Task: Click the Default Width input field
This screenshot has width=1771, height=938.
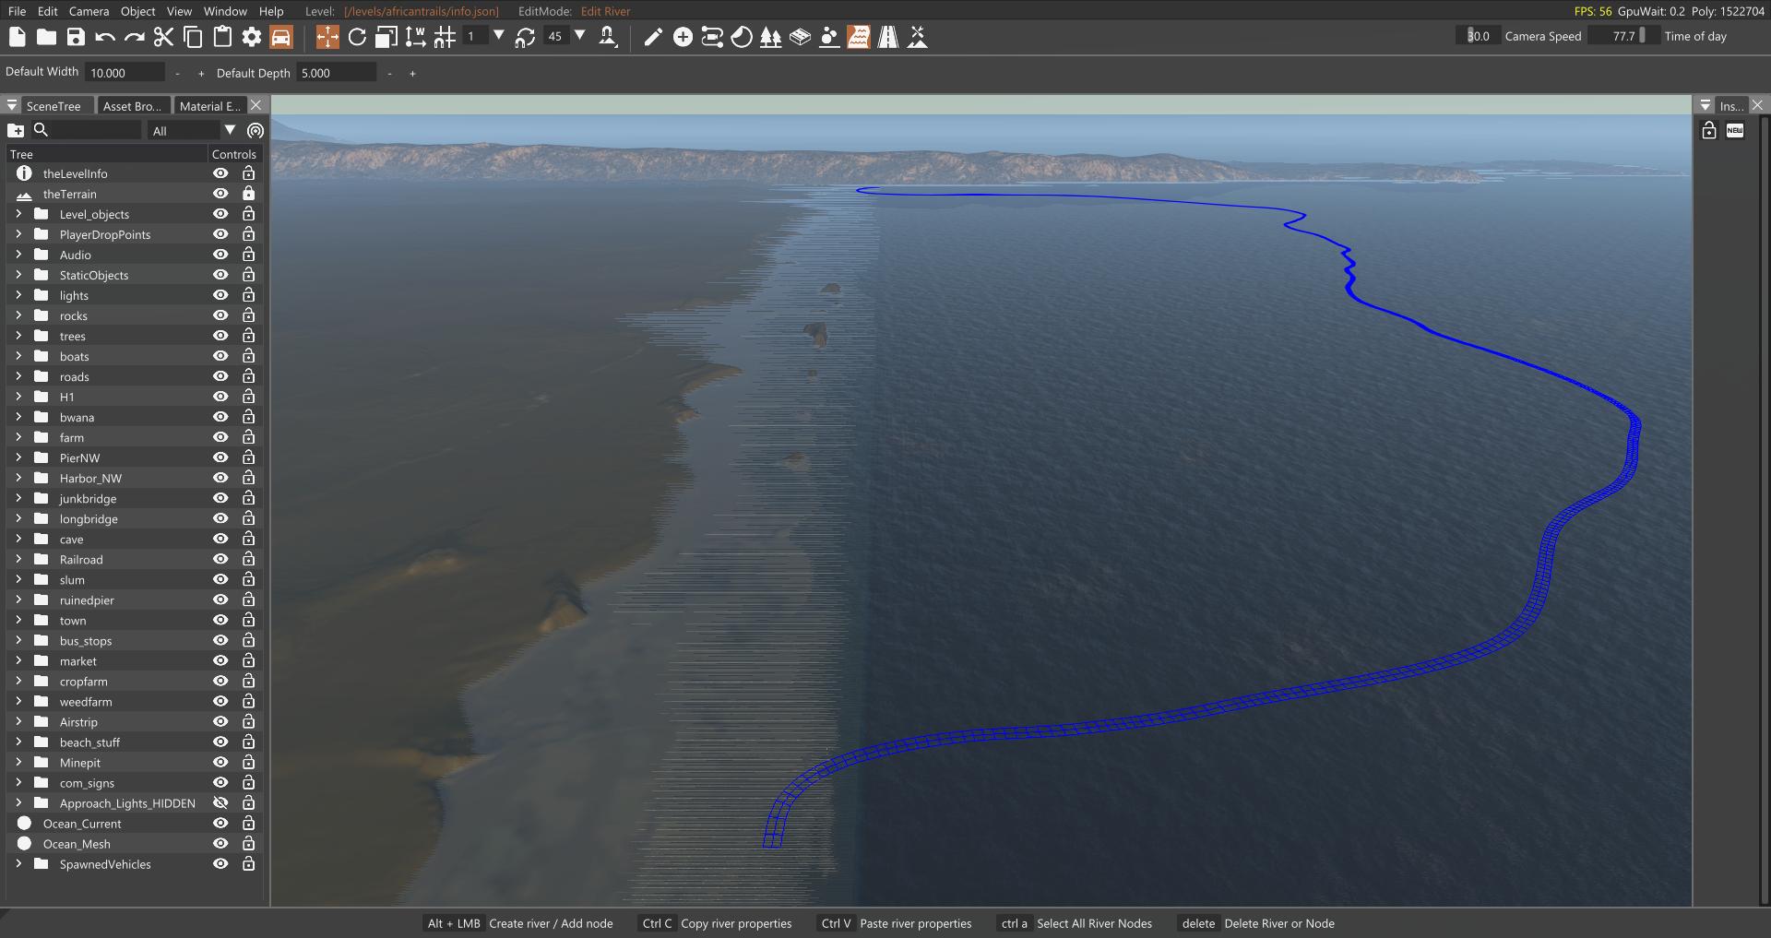Action: tap(125, 73)
